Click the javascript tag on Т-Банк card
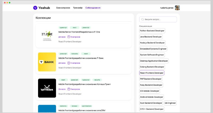The image size is (213, 113). click(x=63, y=54)
